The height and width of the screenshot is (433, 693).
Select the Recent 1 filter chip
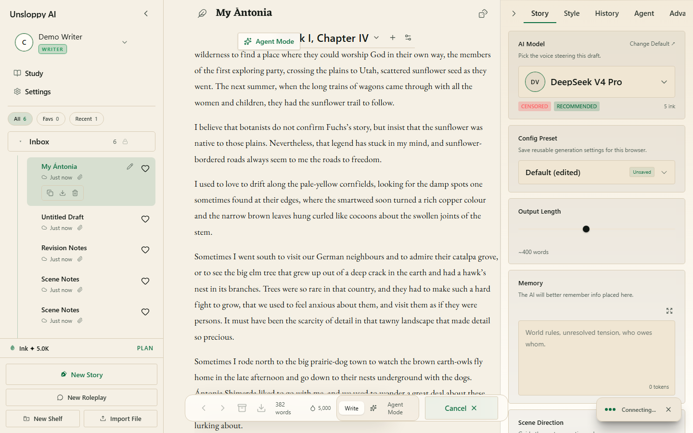pyautogui.click(x=87, y=119)
